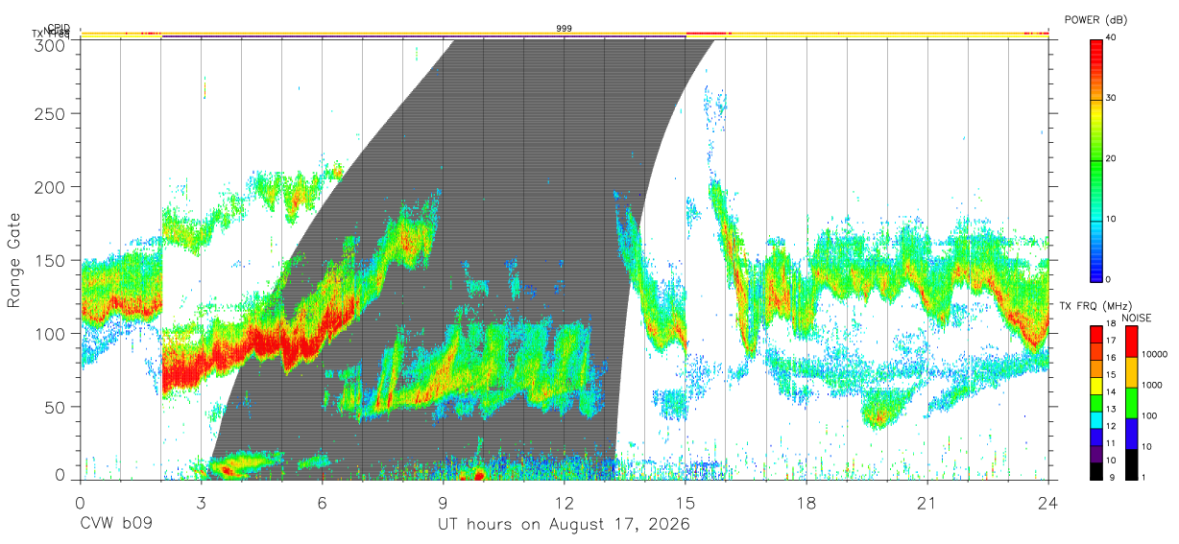1179x544 pixels.
Task: Choose the amber swatch on NOISE scale
Action: pyautogui.click(x=1131, y=371)
